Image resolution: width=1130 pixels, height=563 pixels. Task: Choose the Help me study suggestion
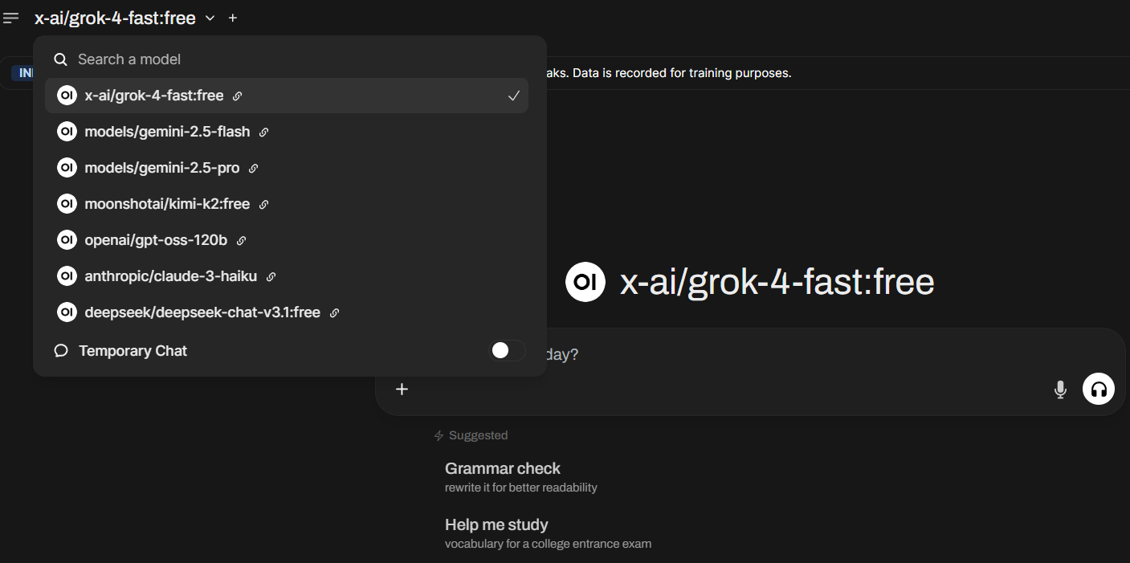tap(548, 532)
